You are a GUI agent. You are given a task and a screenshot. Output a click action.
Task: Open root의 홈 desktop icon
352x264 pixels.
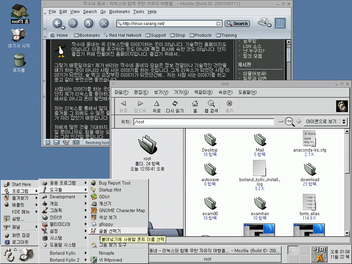point(20,14)
